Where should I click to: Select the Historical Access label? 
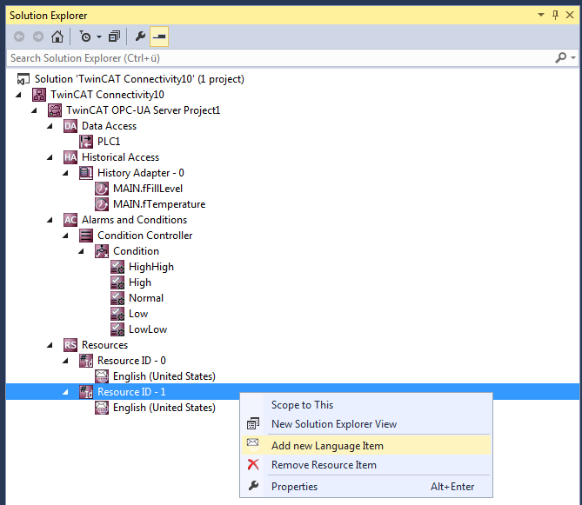pyautogui.click(x=120, y=157)
